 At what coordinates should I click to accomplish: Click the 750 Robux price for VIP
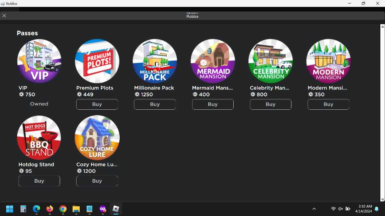click(x=27, y=94)
